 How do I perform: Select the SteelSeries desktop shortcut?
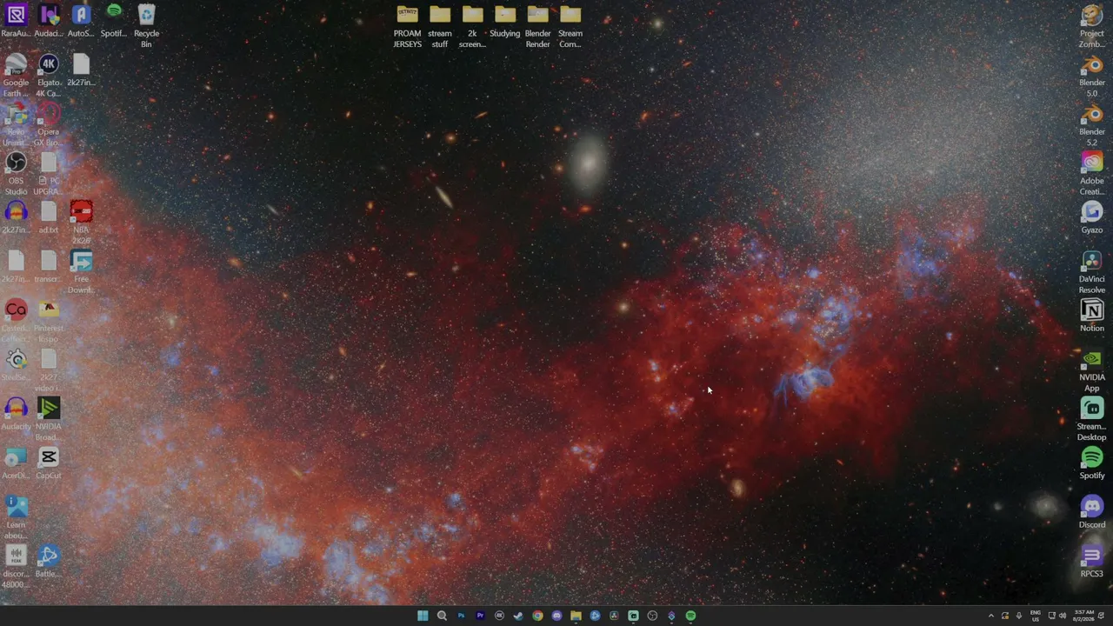(x=16, y=365)
